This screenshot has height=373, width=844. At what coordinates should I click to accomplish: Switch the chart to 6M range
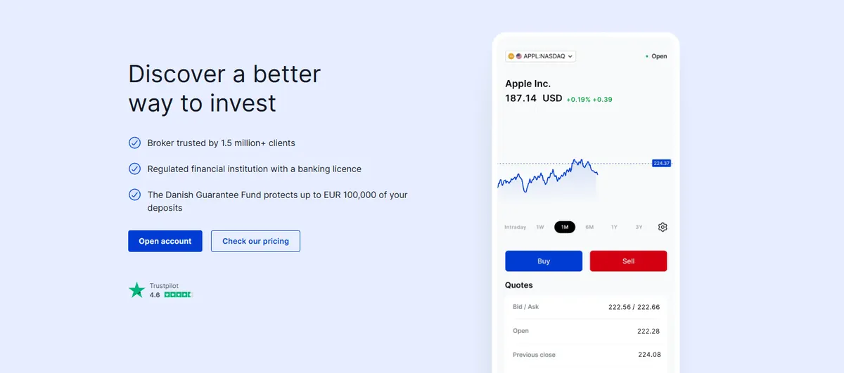(x=589, y=227)
